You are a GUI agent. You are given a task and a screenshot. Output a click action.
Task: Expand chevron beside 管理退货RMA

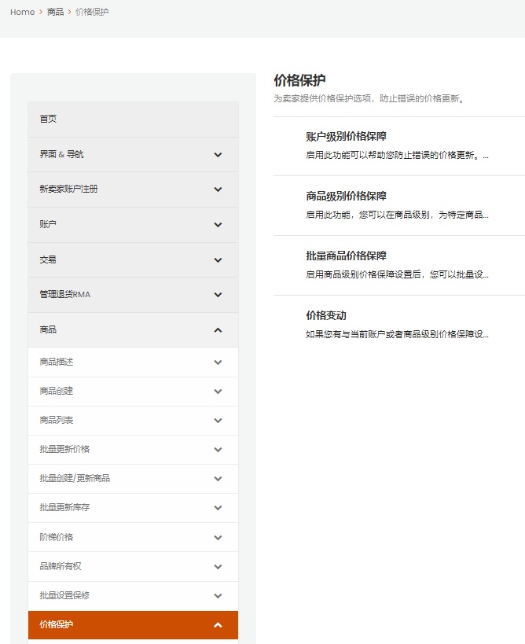[x=218, y=295]
